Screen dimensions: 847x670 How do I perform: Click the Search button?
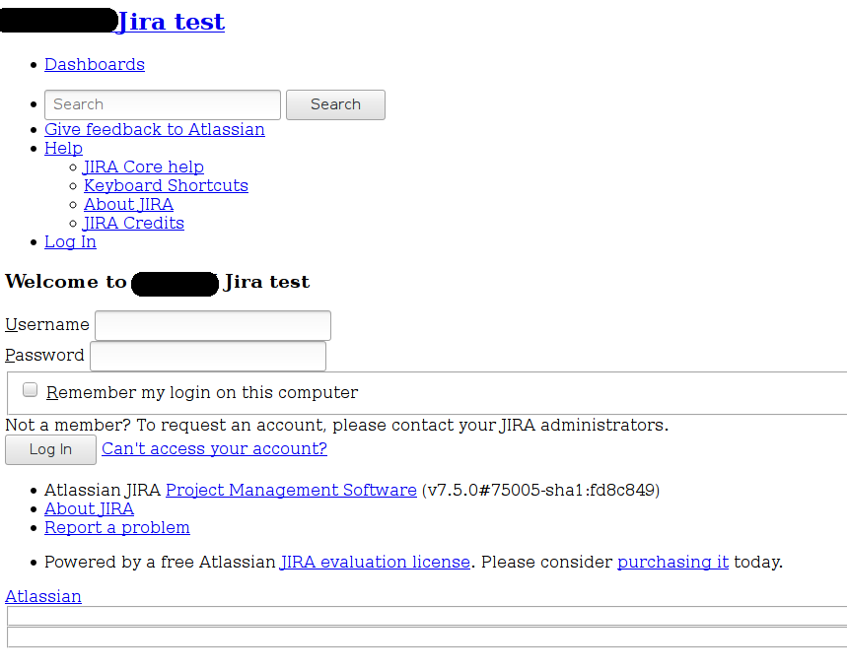(x=335, y=104)
